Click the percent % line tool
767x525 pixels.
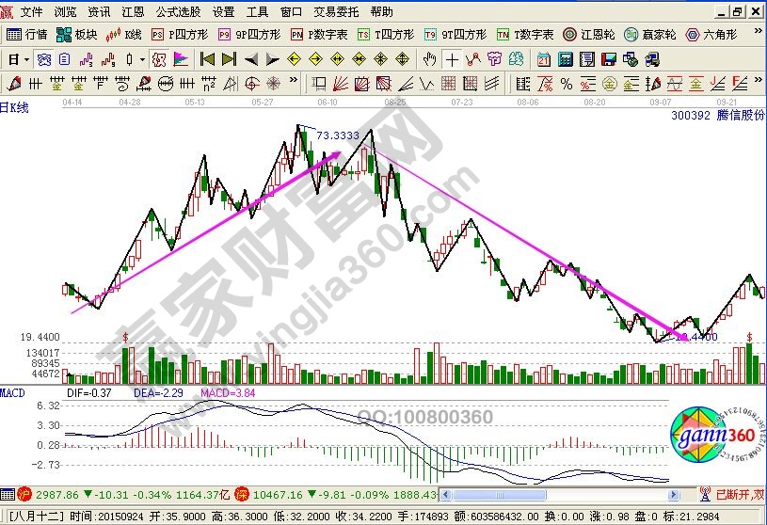pos(567,83)
